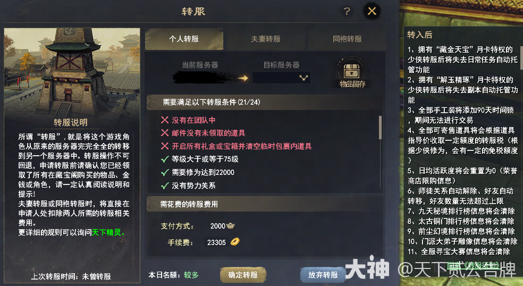Click red X beside 邮件没有未领取的道具

[165, 133]
